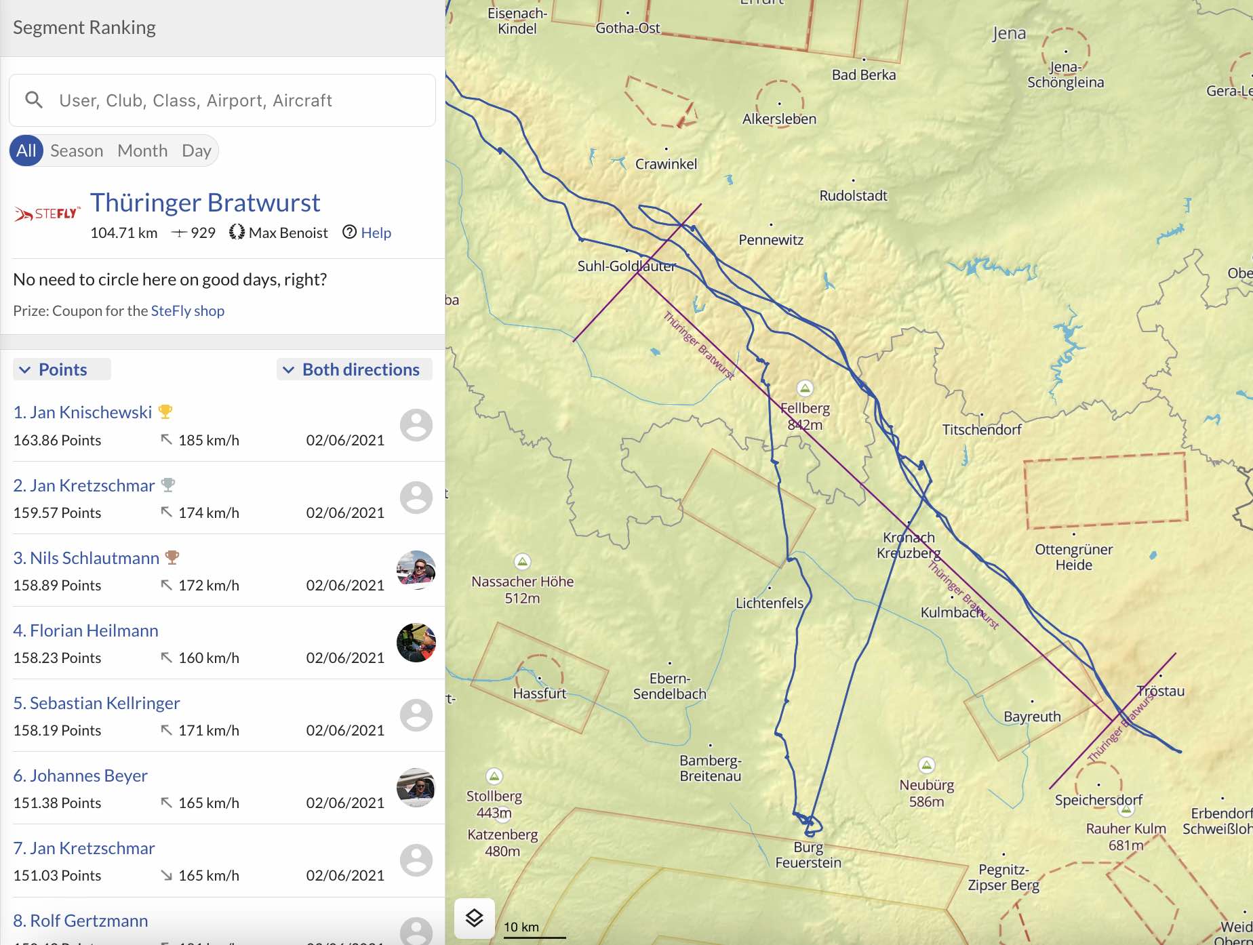Click the Neubürg peak marker on map

[926, 765]
